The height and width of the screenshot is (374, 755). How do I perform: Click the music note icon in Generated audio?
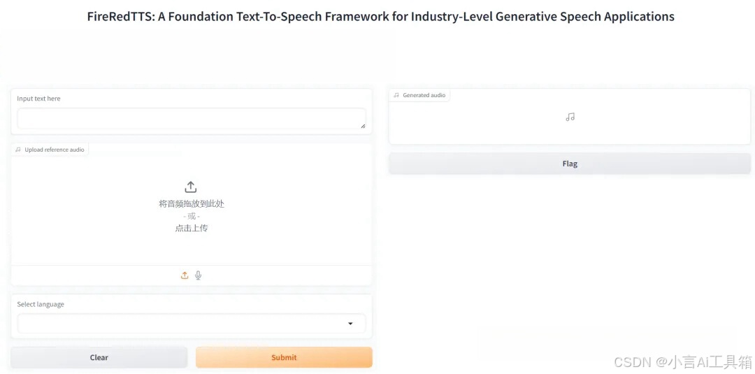pyautogui.click(x=570, y=117)
